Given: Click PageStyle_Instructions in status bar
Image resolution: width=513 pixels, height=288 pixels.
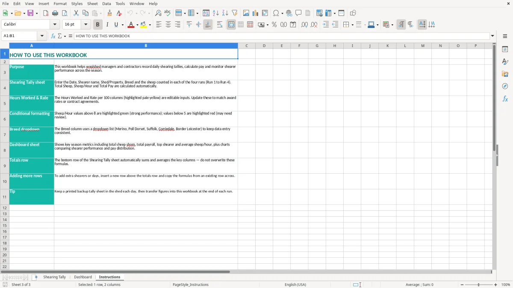Looking at the screenshot, I should coord(191,285).
